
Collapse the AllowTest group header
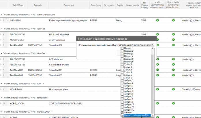(x=1, y=29)
